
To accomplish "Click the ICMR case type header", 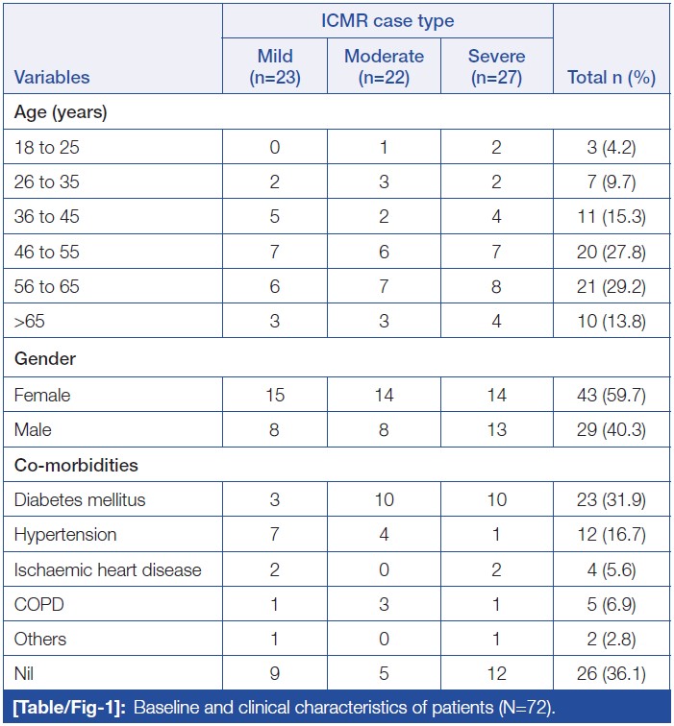I will coord(387,20).
